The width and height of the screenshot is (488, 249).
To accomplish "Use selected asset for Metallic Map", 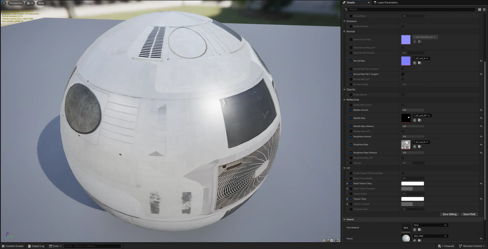I will pos(415,120).
